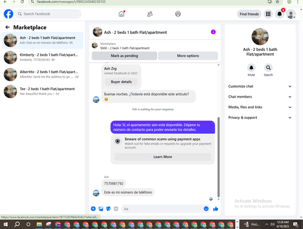Open the Groups icon in top navigation
303x229 pixels.
click(178, 14)
